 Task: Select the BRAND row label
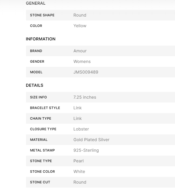coord(36,51)
